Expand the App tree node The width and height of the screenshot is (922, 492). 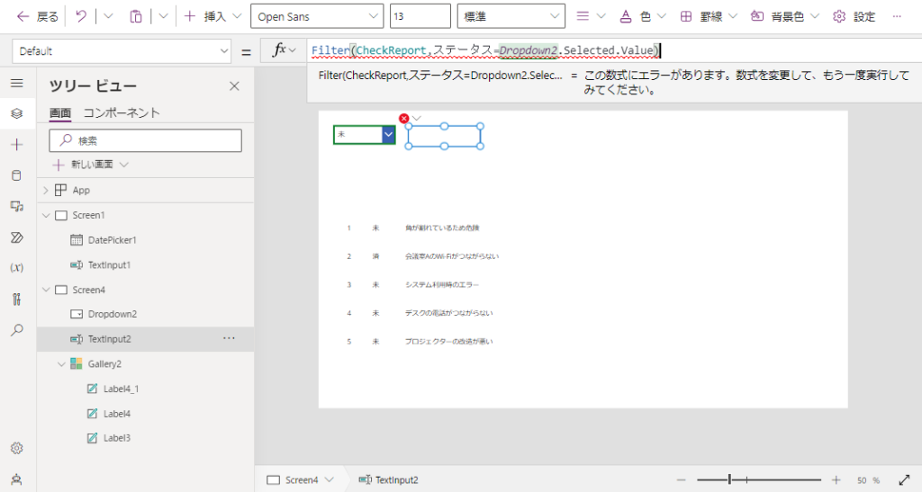pos(46,190)
